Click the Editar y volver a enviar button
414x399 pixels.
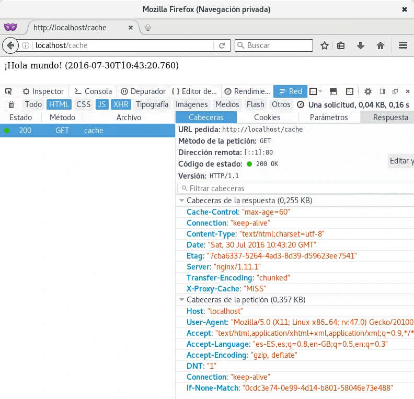point(401,161)
